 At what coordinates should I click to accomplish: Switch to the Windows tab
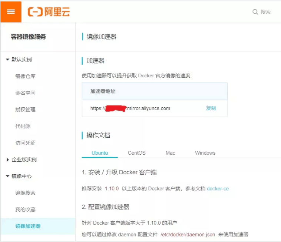pyautogui.click(x=205, y=153)
